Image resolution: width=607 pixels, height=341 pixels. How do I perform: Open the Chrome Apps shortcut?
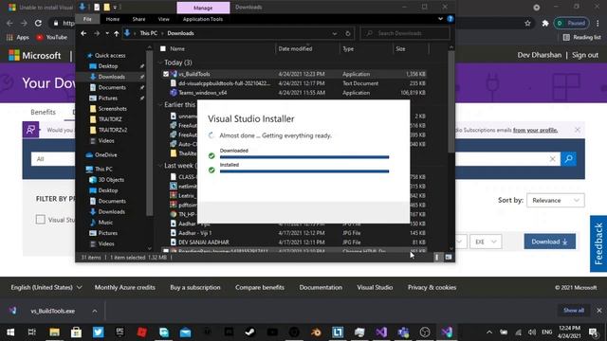click(18, 37)
